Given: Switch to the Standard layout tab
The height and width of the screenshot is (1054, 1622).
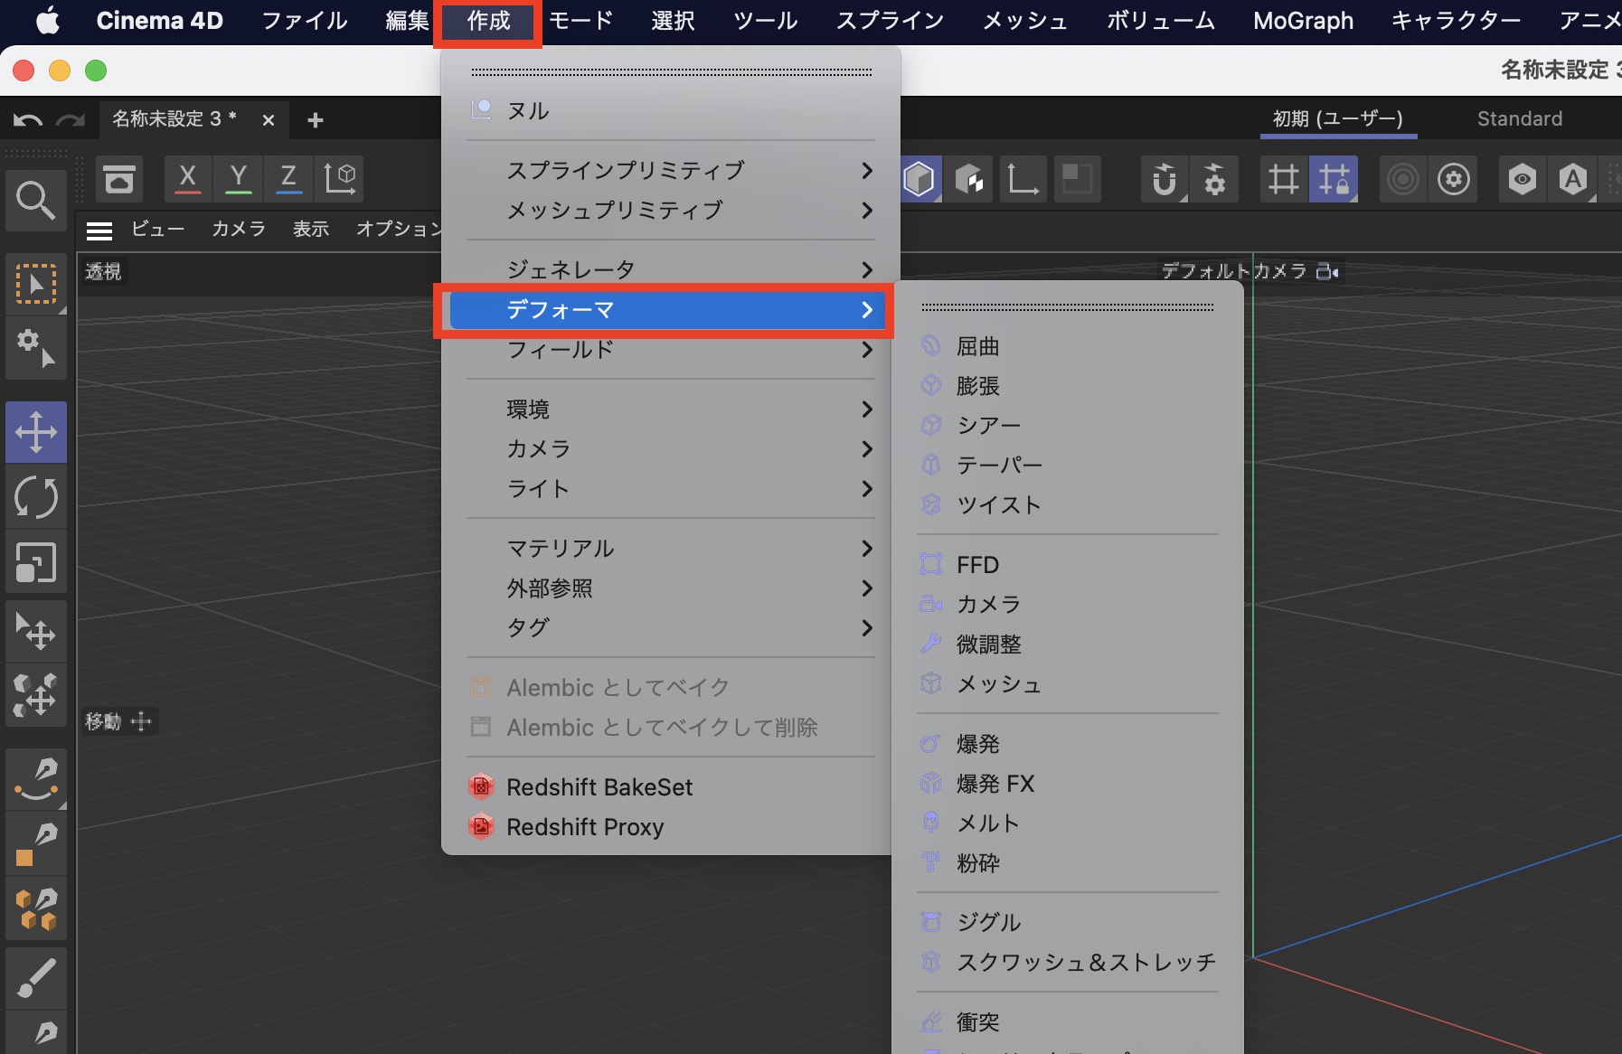Looking at the screenshot, I should click(1519, 118).
